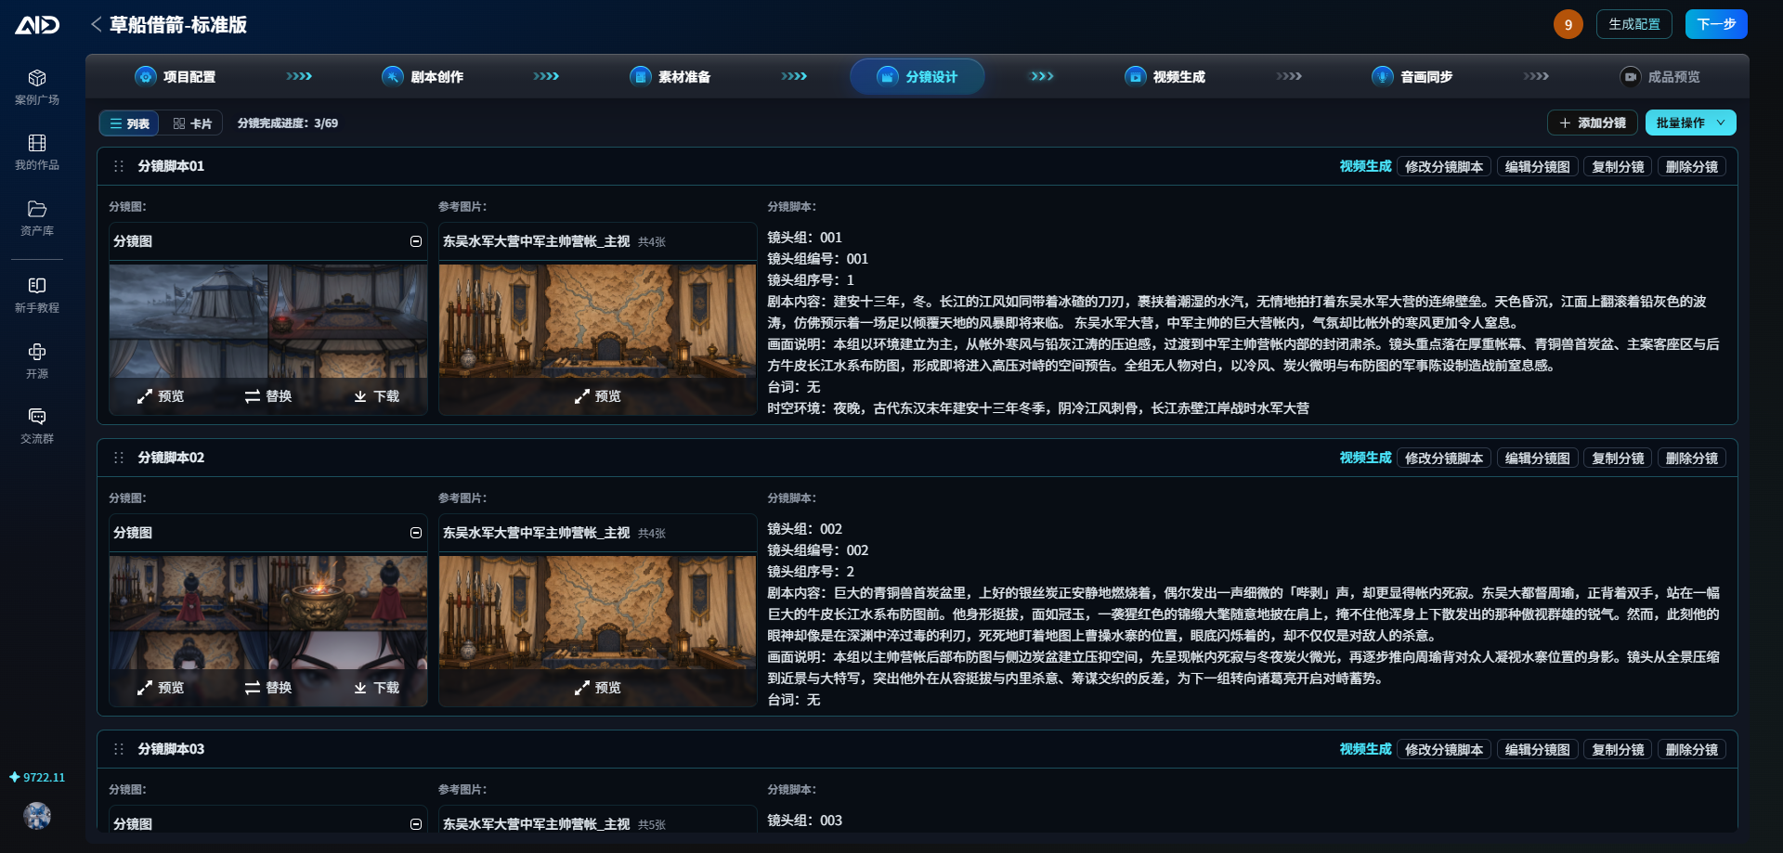Preview the 分镜图 of 分镜脚本02
This screenshot has width=1783, height=853.
click(x=161, y=688)
